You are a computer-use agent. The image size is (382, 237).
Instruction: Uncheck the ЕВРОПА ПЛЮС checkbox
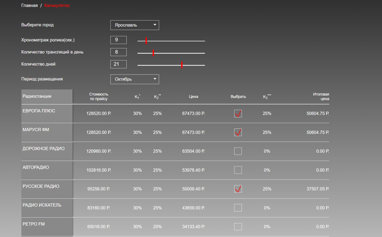[238, 114]
